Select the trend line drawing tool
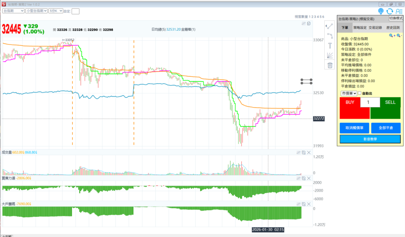 point(329,26)
